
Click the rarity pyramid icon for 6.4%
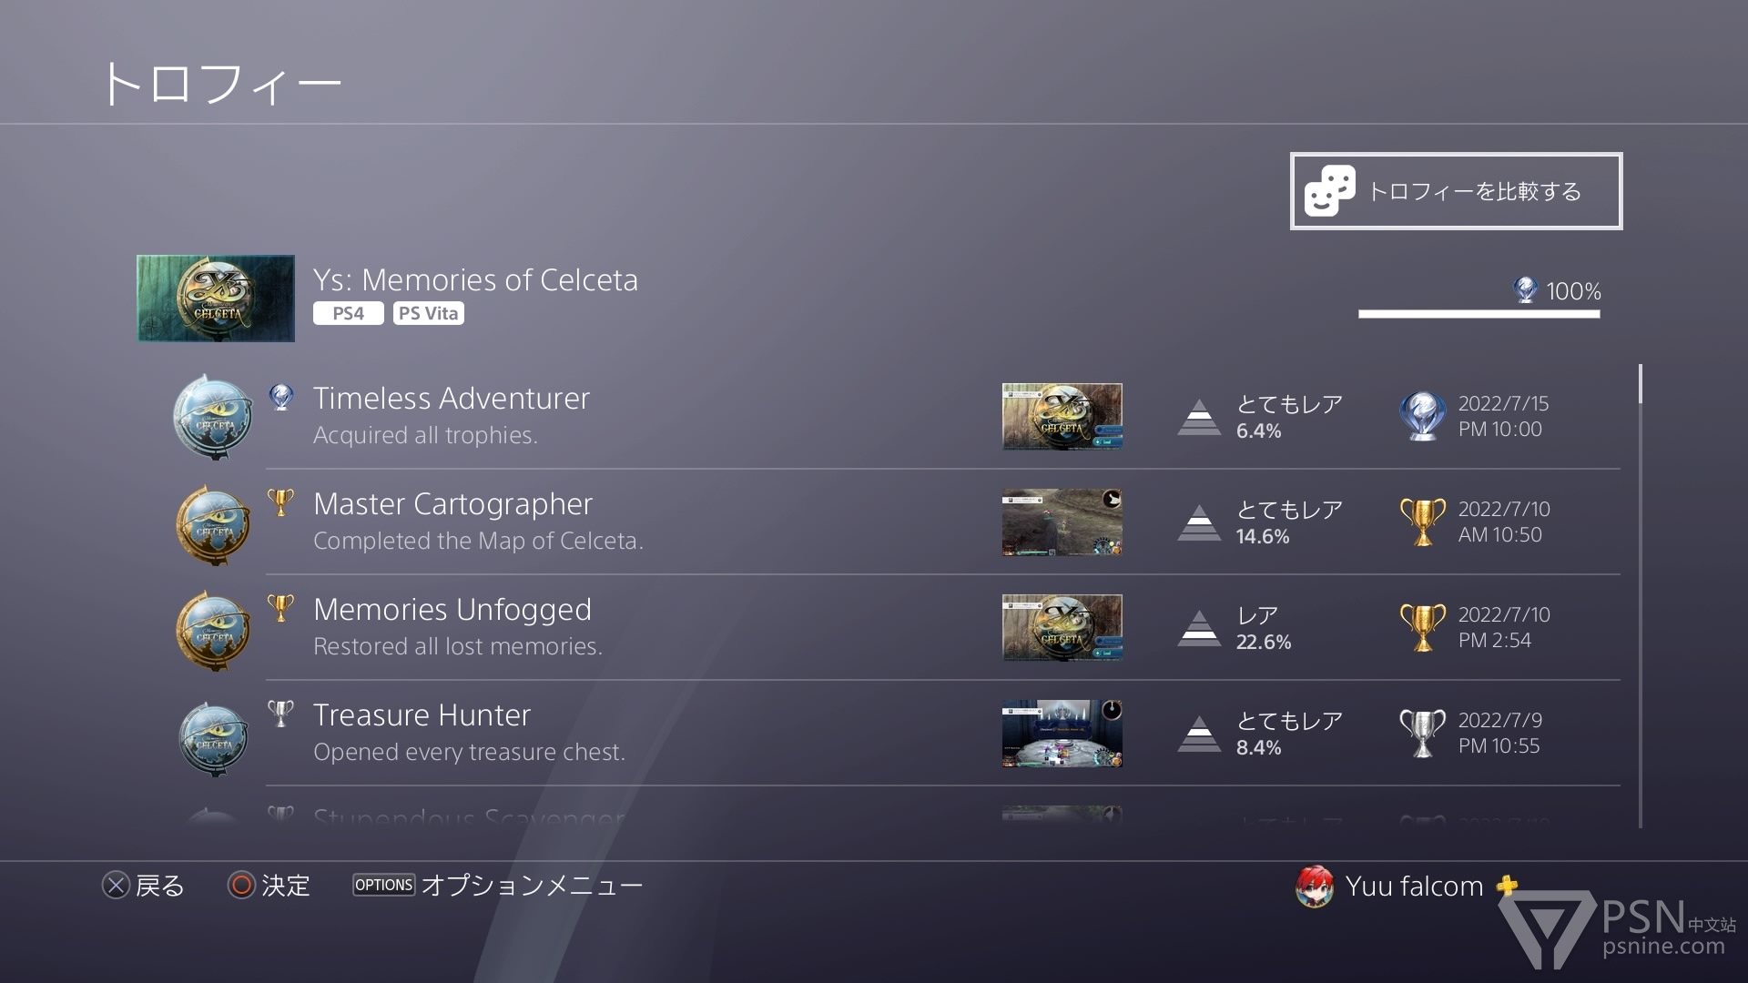(x=1199, y=417)
